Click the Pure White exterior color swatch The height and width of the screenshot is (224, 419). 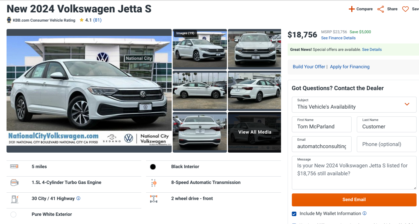tap(13, 215)
